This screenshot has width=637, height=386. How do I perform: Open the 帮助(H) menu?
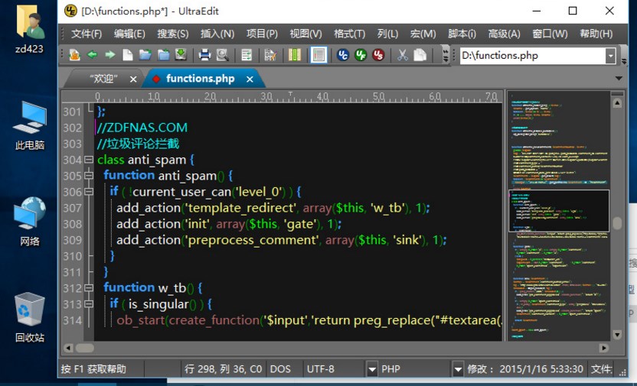click(596, 34)
